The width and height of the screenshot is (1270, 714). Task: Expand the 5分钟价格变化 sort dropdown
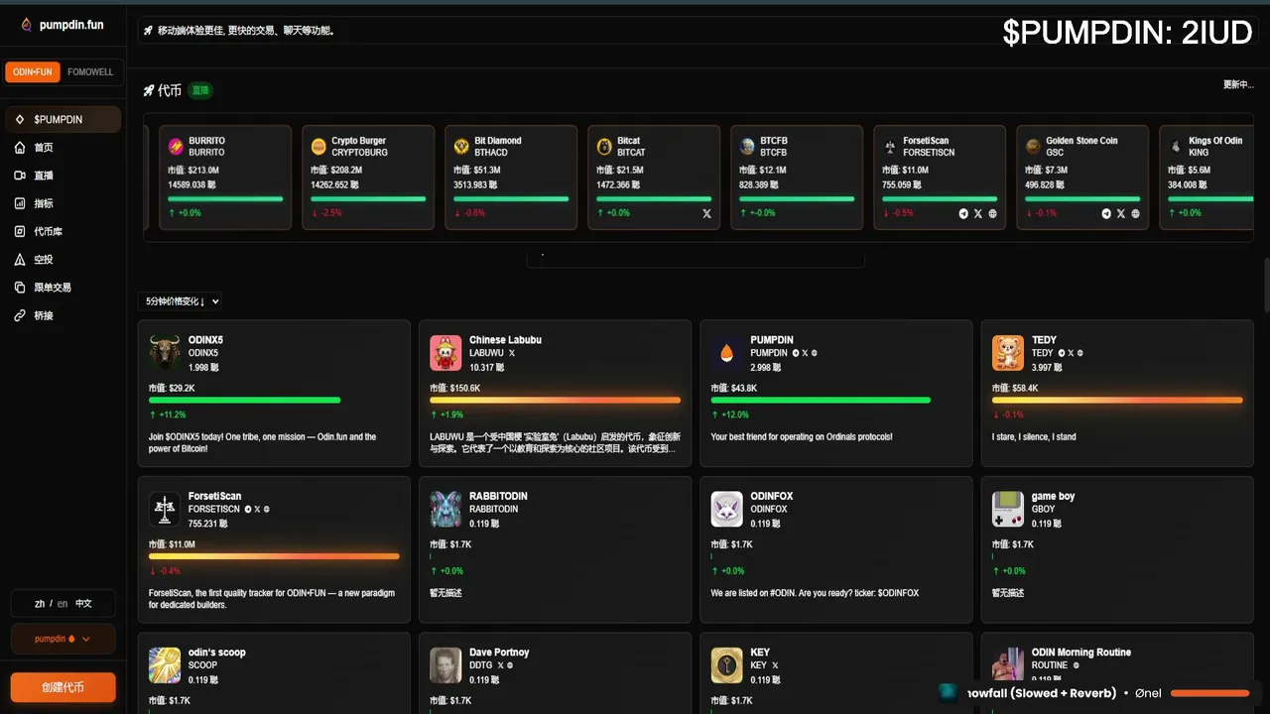coord(181,301)
